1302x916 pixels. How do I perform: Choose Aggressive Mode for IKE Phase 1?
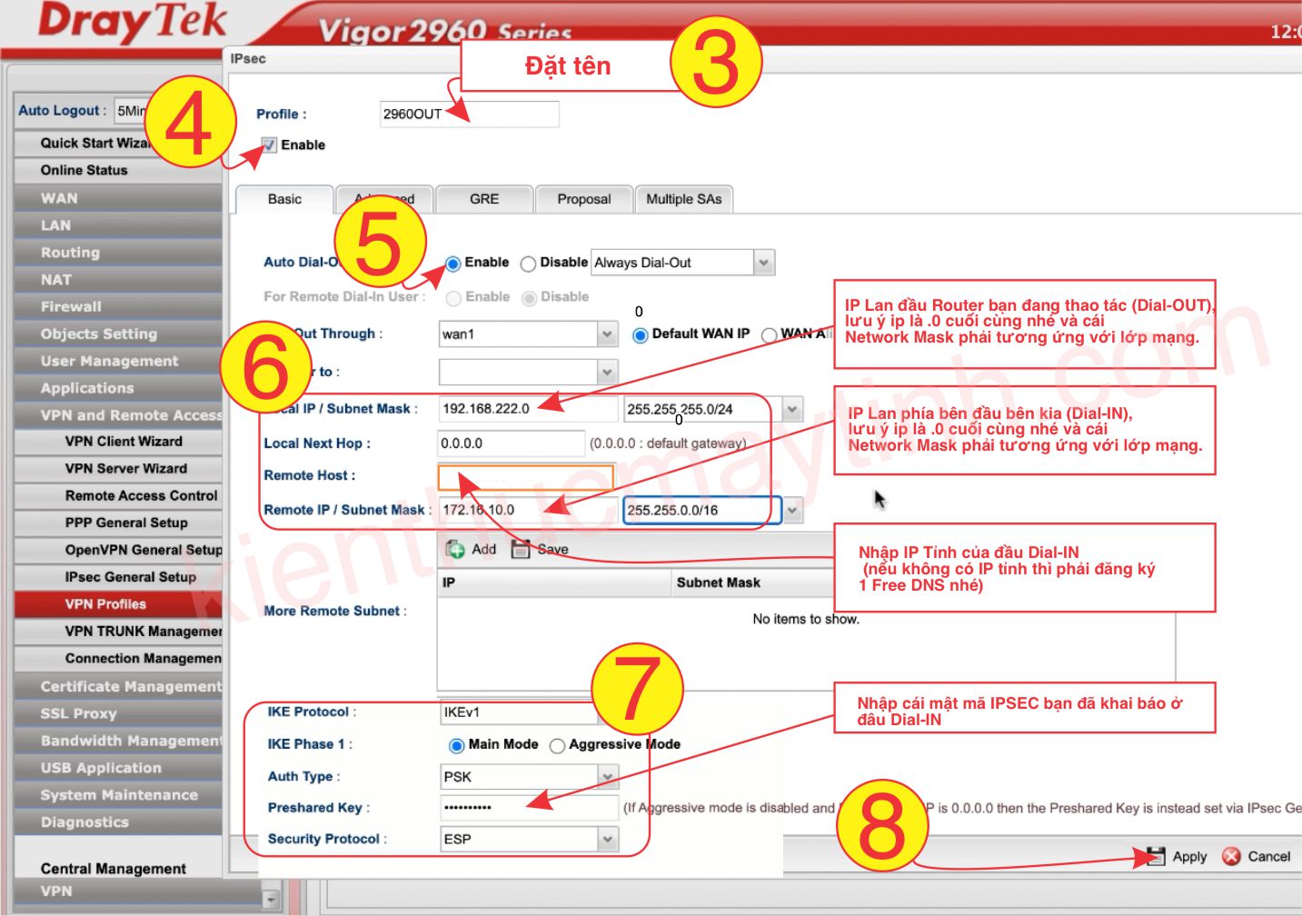(x=557, y=746)
